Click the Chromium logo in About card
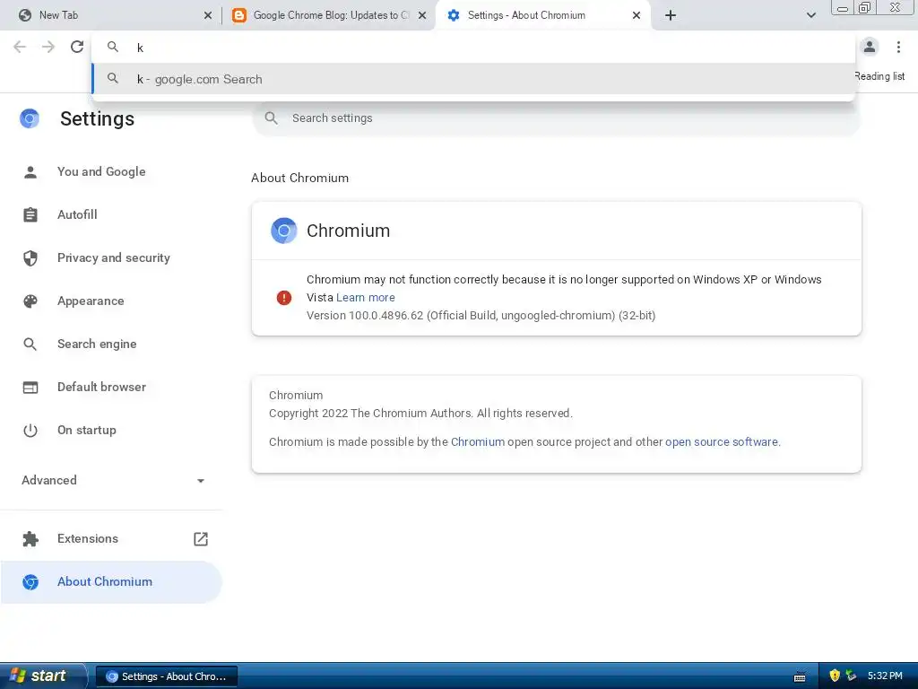Image resolution: width=918 pixels, height=689 pixels. click(x=284, y=231)
